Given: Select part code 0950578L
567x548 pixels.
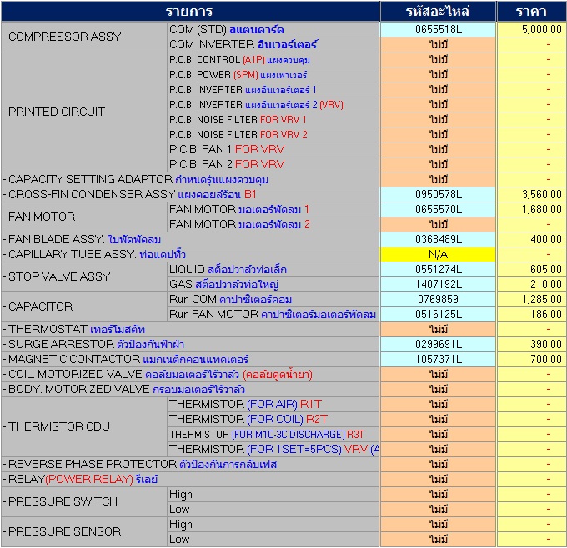Looking at the screenshot, I should (438, 195).
